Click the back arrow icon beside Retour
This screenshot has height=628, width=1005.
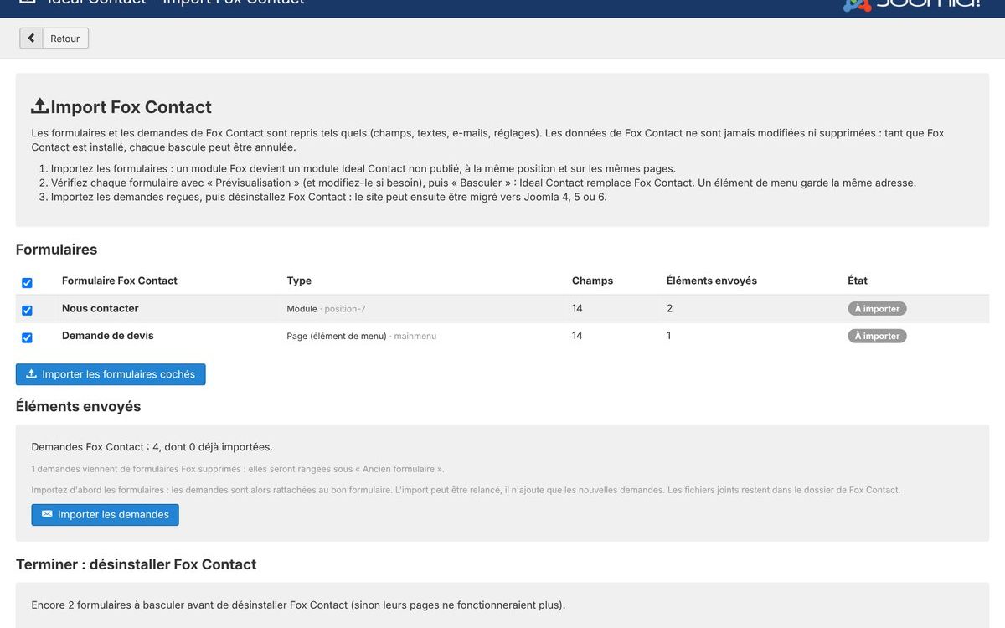pos(31,39)
